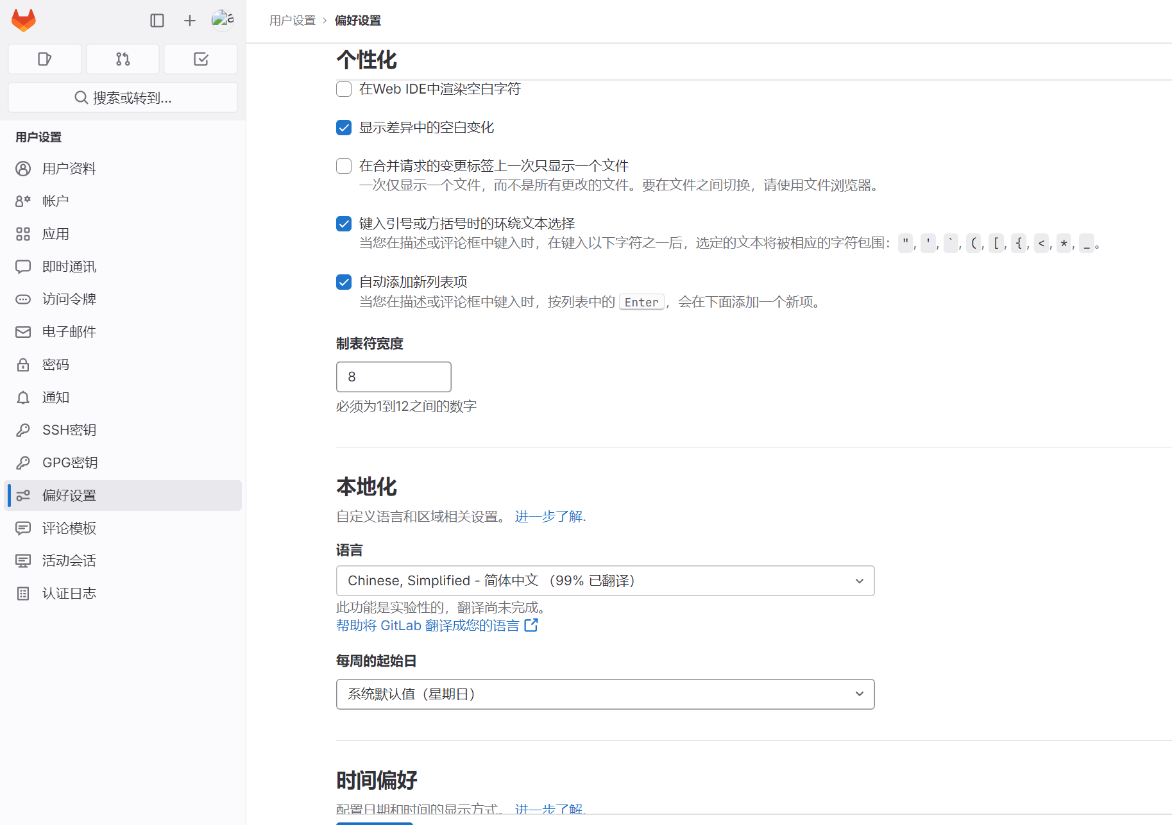This screenshot has width=1172, height=825.
Task: Click the 应用 applications grid icon
Action: (x=23, y=234)
